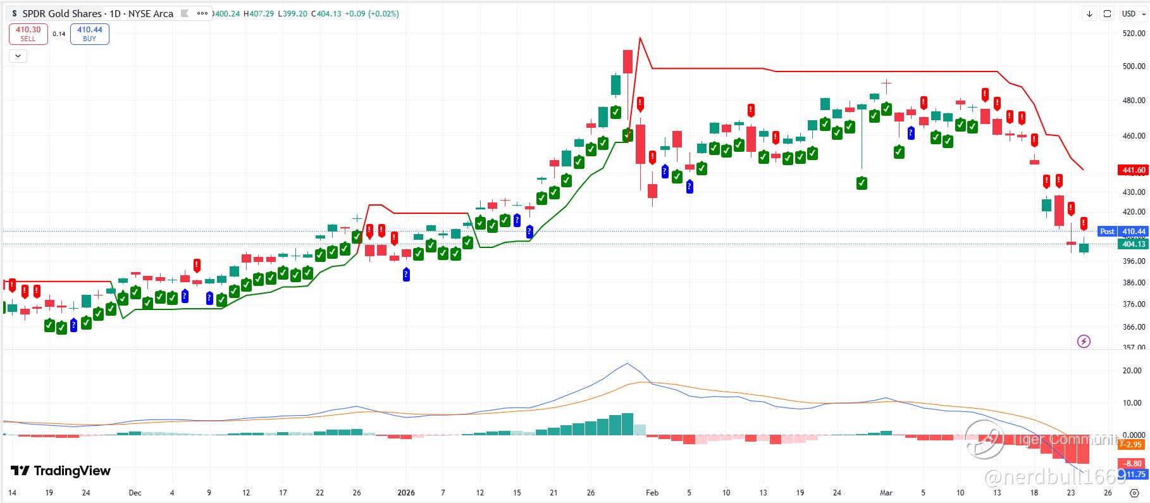Click the blue Post 410.44 price label

pos(1123,232)
